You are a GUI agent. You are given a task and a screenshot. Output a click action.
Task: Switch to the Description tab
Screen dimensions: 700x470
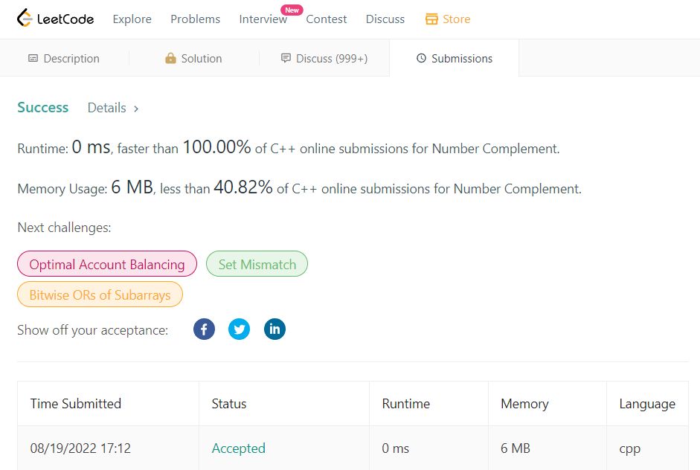click(x=64, y=58)
